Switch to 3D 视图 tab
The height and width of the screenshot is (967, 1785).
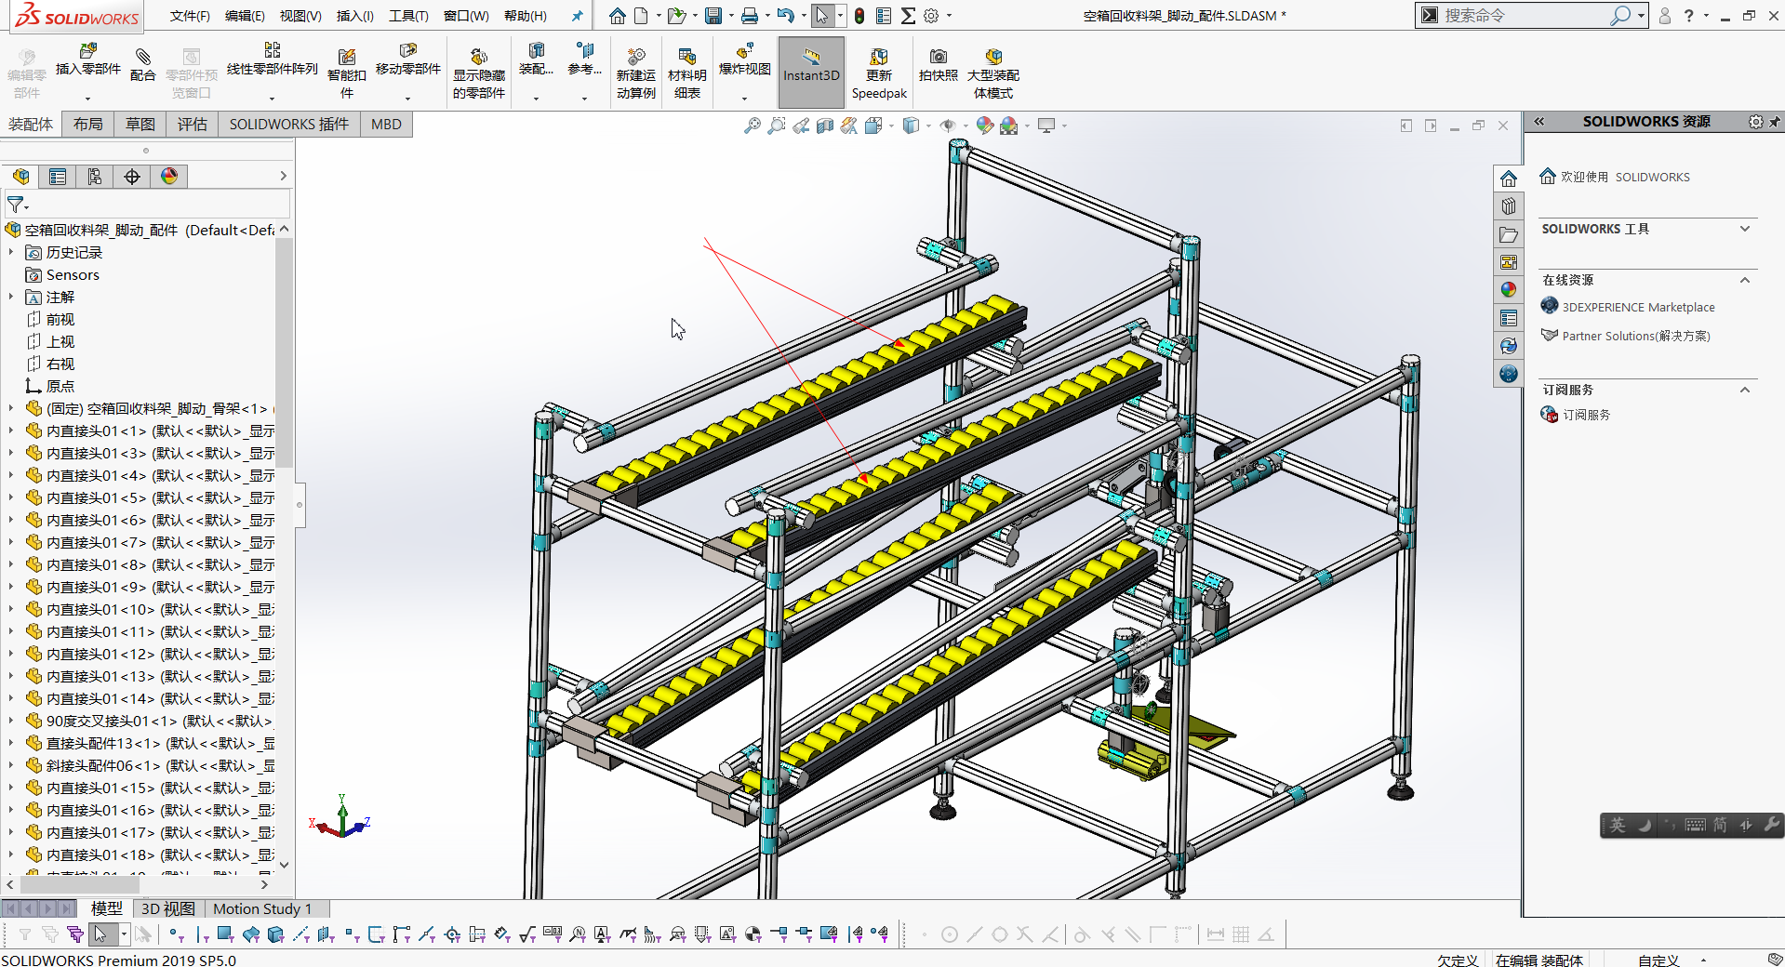(168, 908)
